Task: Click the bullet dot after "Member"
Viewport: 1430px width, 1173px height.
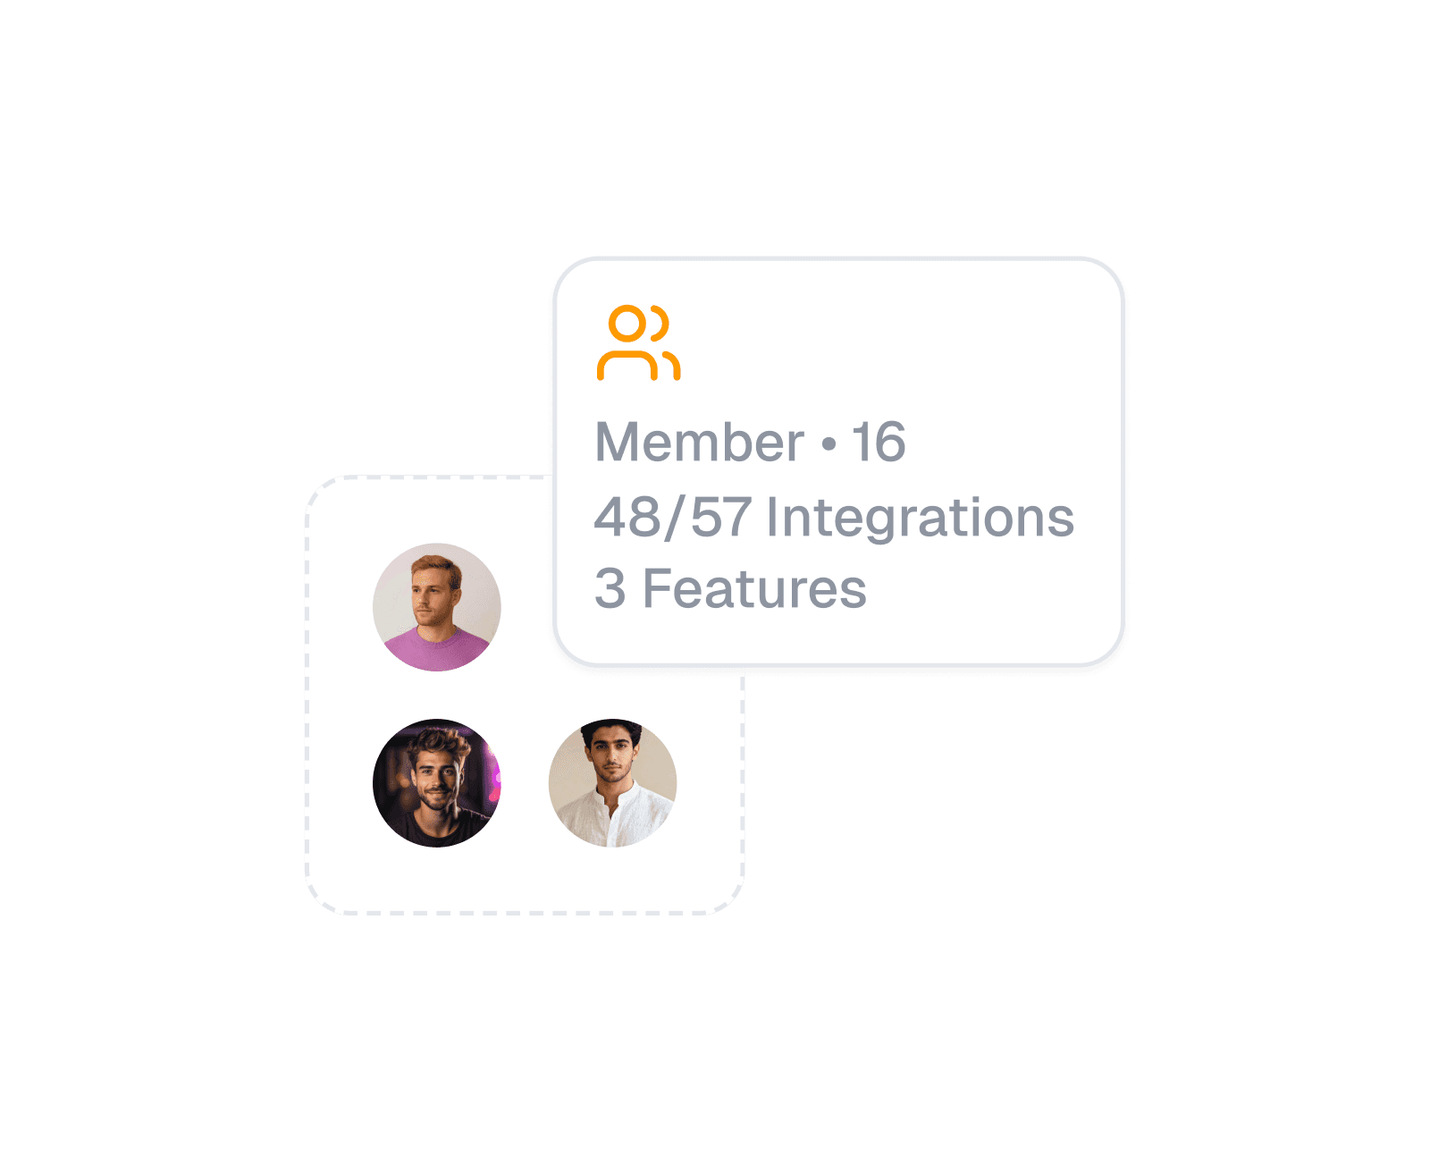Action: [x=829, y=443]
